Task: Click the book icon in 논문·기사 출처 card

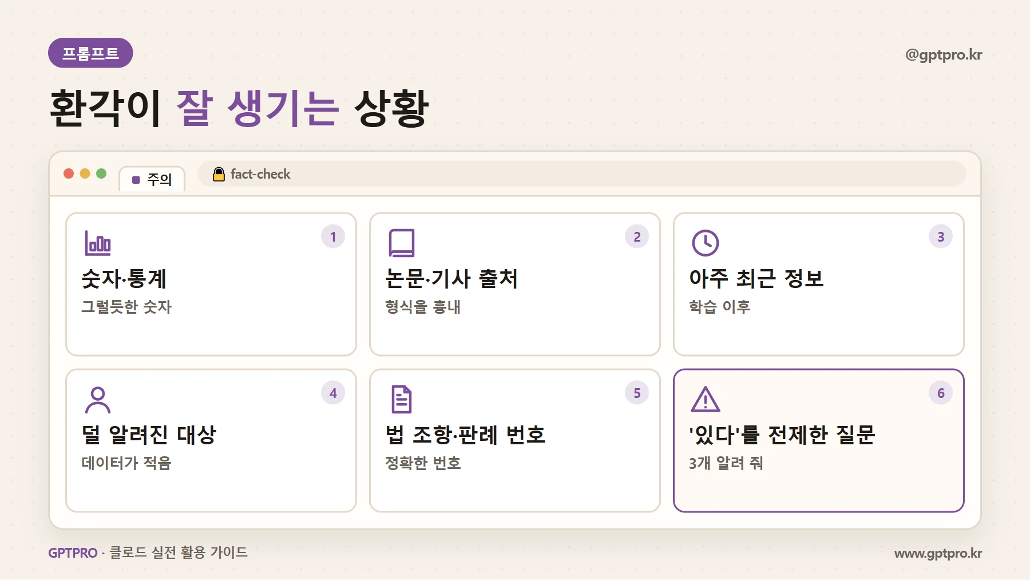Action: click(402, 243)
